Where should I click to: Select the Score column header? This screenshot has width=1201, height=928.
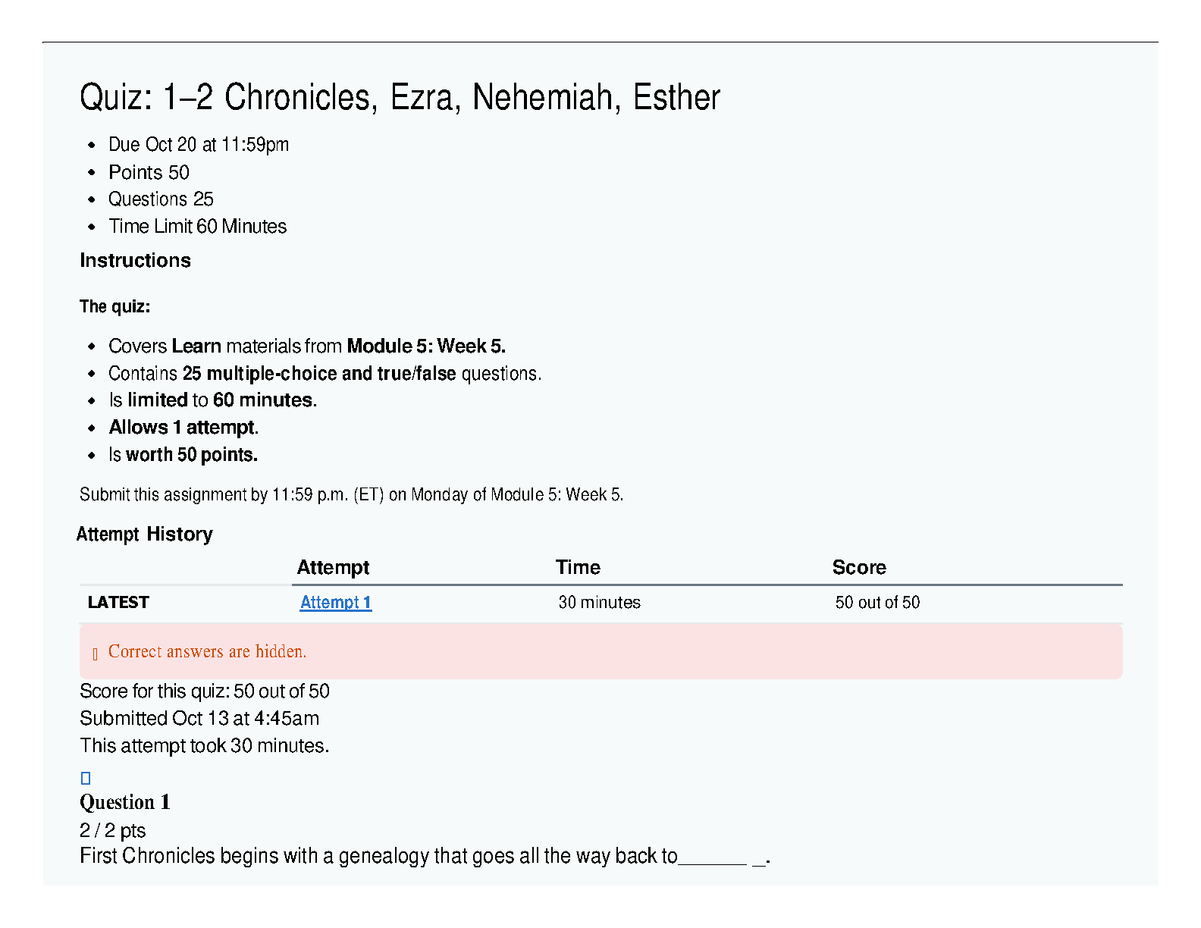(858, 568)
